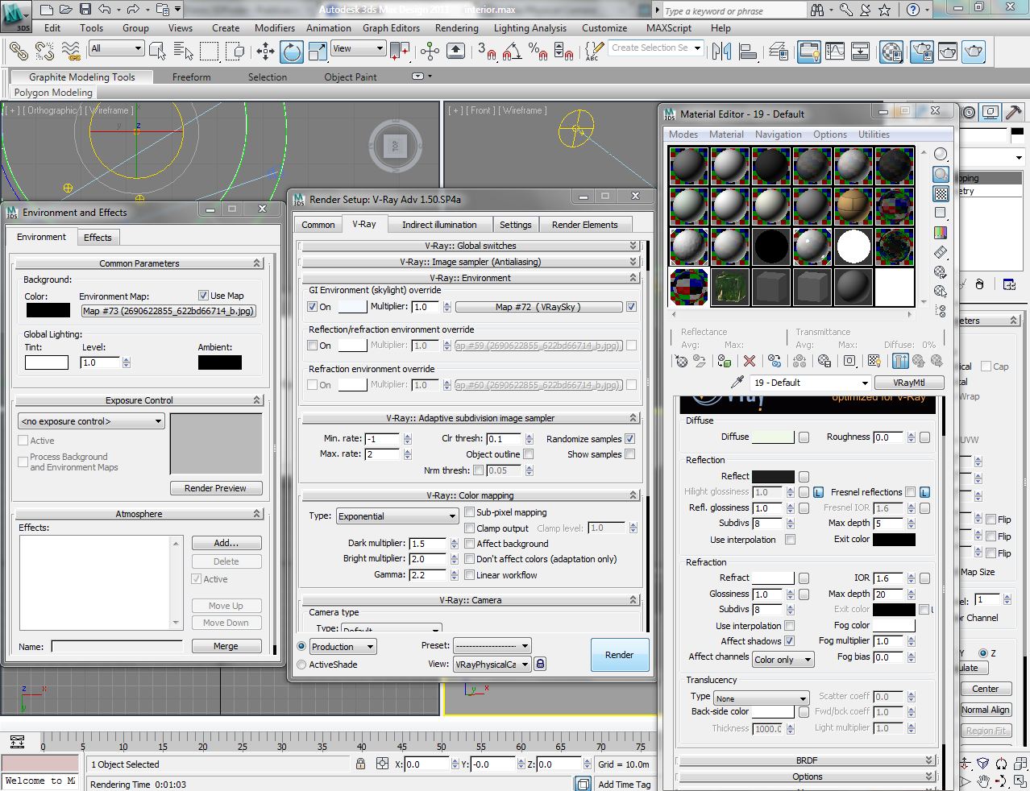
Task: Click the Background Color black swatch
Action: (x=48, y=310)
